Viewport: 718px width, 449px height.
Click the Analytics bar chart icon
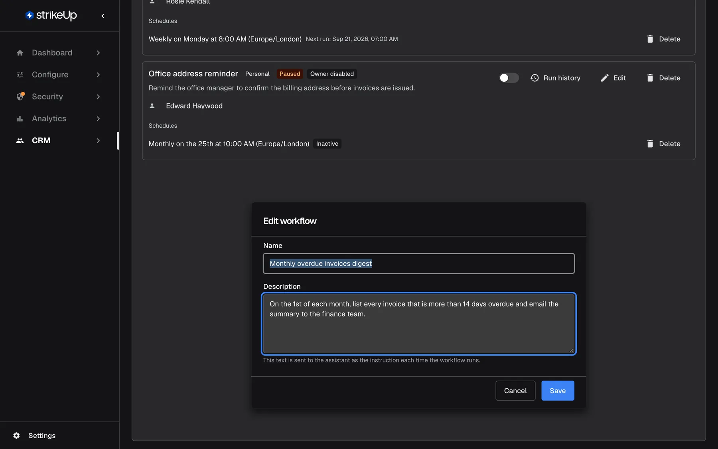click(x=20, y=119)
